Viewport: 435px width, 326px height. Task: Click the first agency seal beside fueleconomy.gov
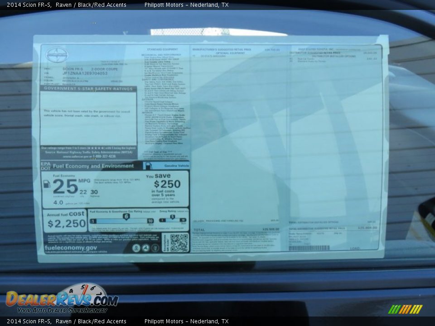click(x=136, y=248)
